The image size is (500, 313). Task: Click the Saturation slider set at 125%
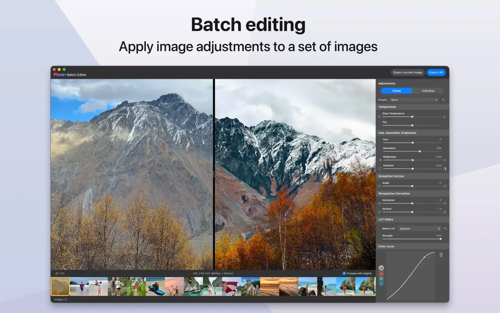(x=420, y=151)
